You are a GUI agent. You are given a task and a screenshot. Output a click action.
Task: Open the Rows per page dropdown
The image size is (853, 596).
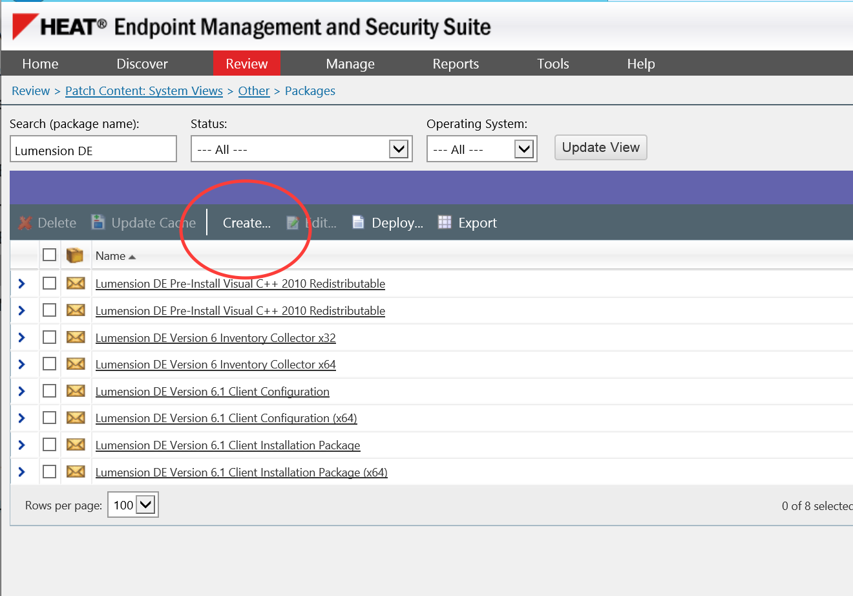pyautogui.click(x=133, y=505)
